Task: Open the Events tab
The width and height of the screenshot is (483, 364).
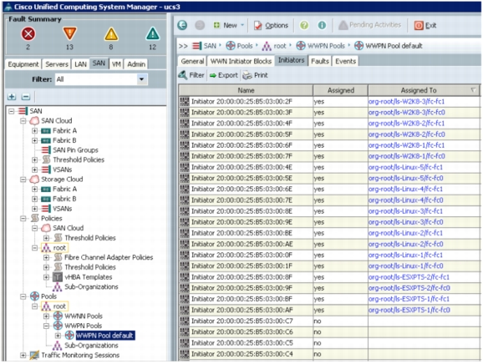Action: tap(345, 61)
